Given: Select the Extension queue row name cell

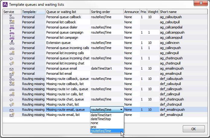Looking at the screenshot, I should [67, 43].
